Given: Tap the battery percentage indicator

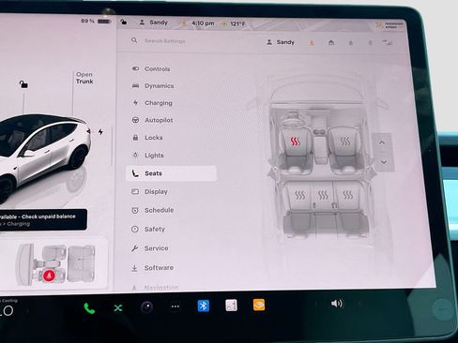Looking at the screenshot, I should (x=96, y=22).
